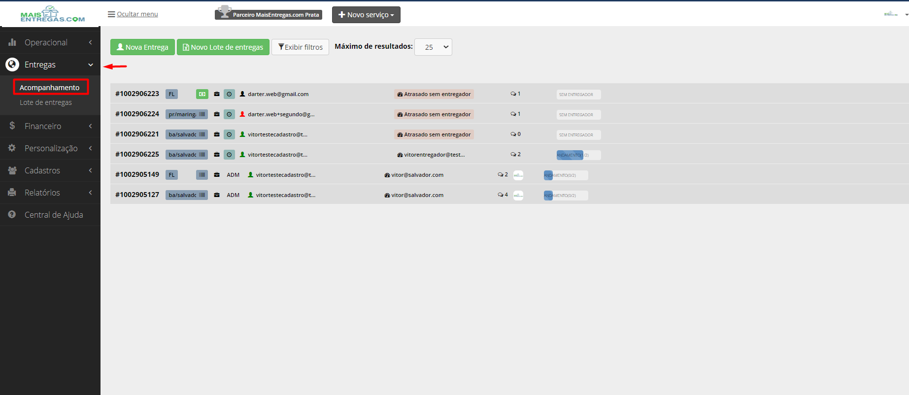The height and width of the screenshot is (395, 909).
Task: Hide the sidebar with Ocultar menu
Action: point(133,14)
